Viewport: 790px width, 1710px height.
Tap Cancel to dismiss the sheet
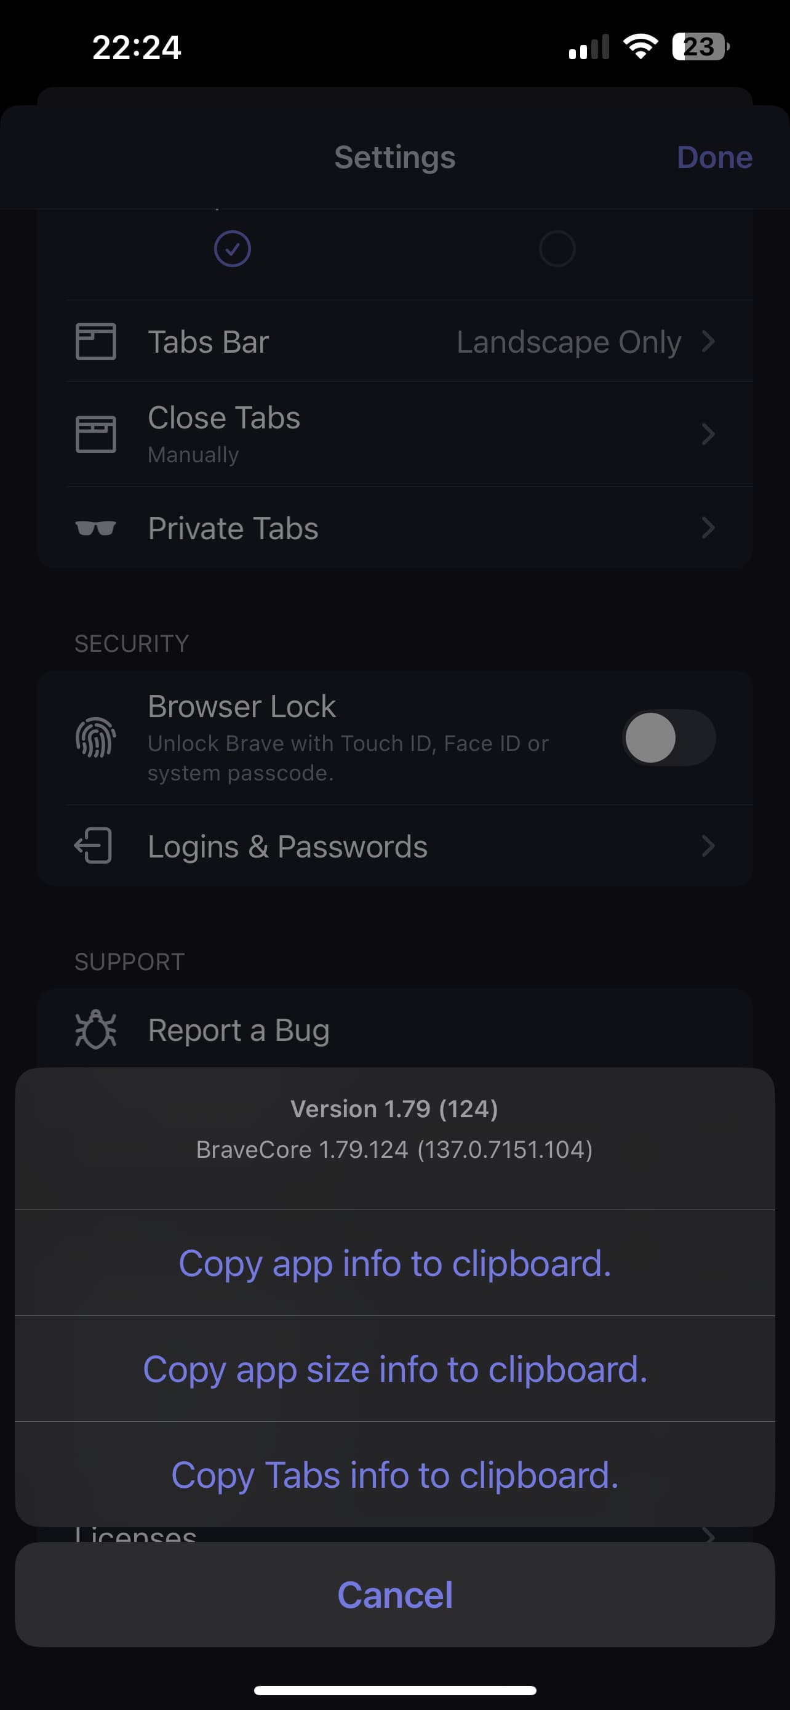pyautogui.click(x=394, y=1594)
